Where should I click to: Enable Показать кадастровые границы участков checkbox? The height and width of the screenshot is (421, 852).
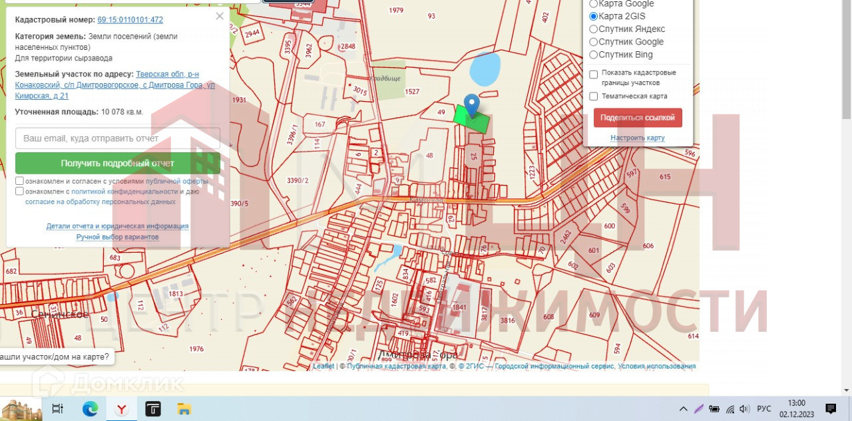[x=594, y=74]
